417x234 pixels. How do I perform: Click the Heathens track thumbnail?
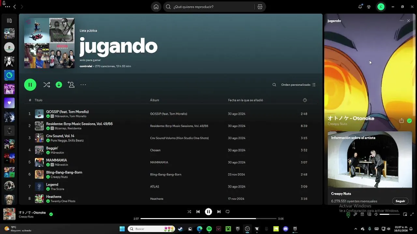click(39, 199)
